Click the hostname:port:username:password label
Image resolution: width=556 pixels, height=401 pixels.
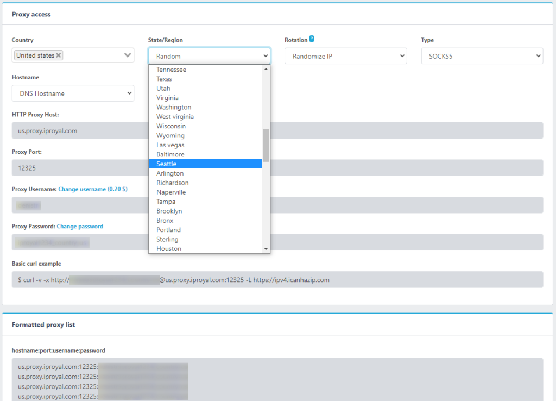pos(59,350)
